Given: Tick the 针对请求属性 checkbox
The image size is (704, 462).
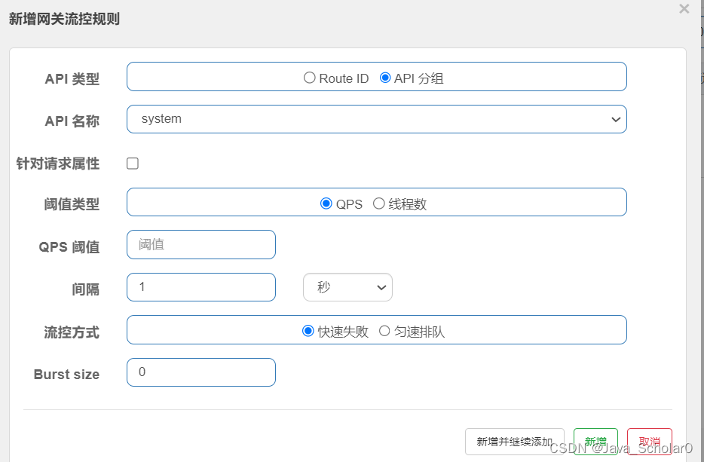Looking at the screenshot, I should coord(133,164).
